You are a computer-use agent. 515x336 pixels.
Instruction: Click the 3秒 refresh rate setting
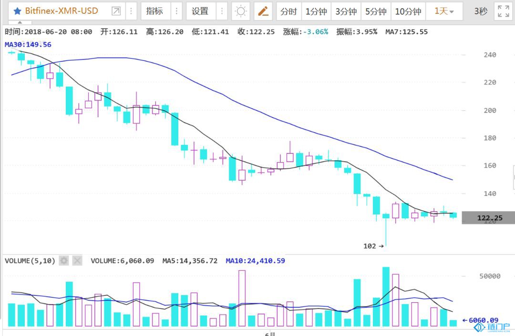coord(481,11)
